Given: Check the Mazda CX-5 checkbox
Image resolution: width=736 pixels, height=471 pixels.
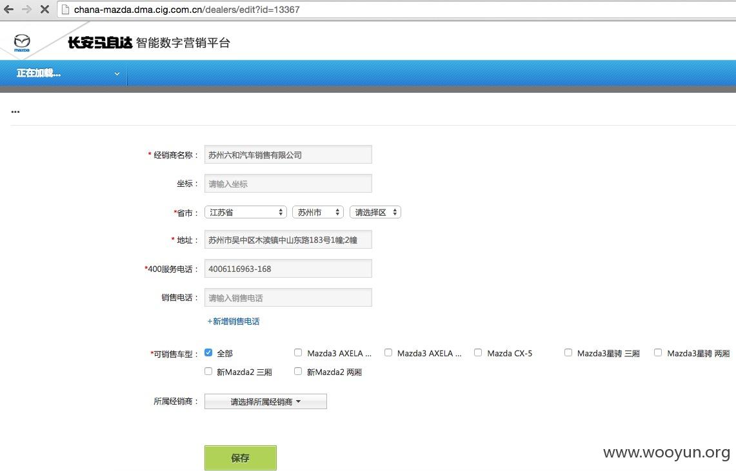Looking at the screenshot, I should pos(478,352).
